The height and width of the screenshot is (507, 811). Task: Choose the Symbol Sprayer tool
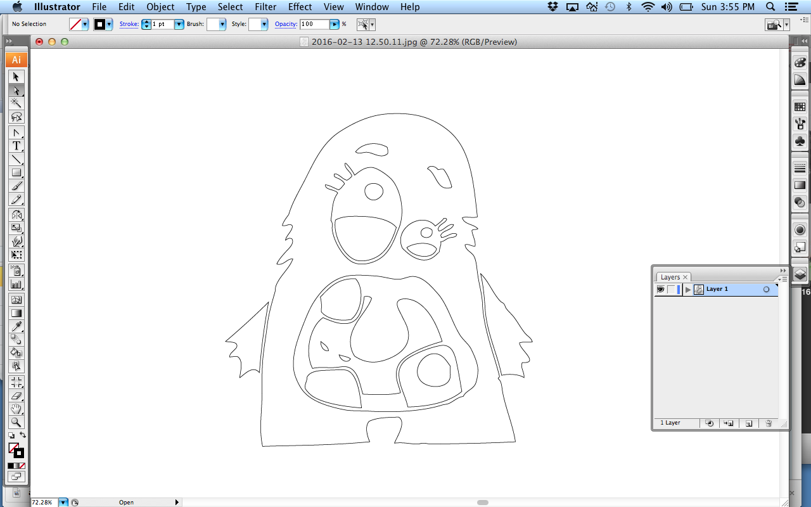[x=16, y=271]
